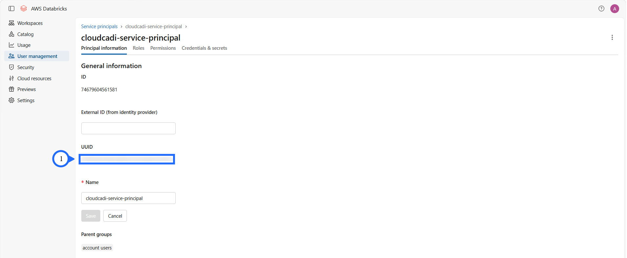Click the Databricks logo icon
Viewport: 627px width, 258px height.
[24, 9]
